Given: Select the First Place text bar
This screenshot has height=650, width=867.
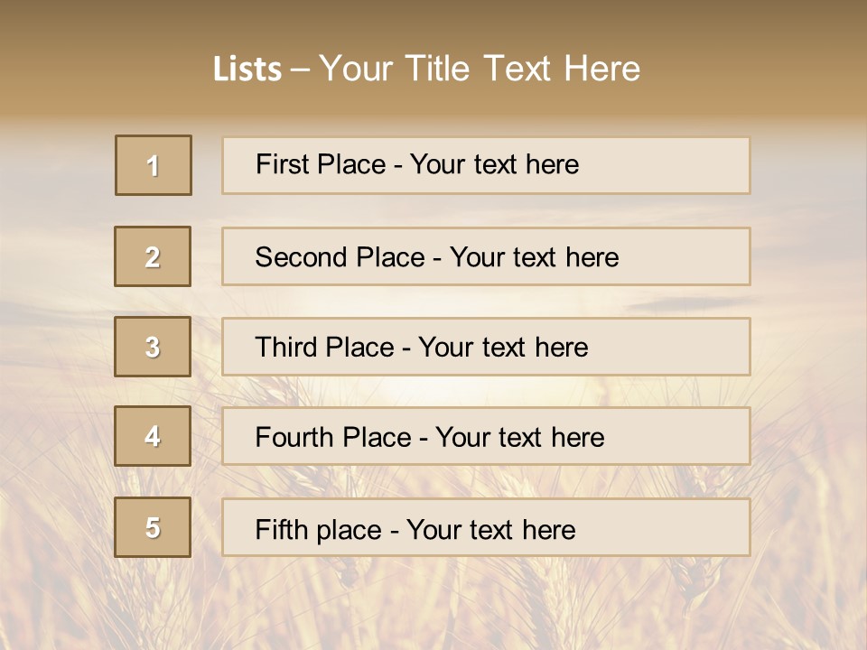Looking at the screenshot, I should point(486,165).
